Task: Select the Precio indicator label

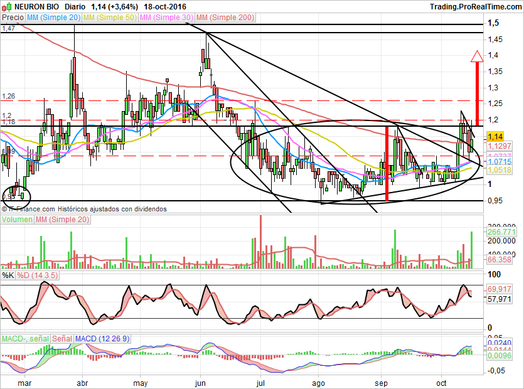Action: coord(13,18)
